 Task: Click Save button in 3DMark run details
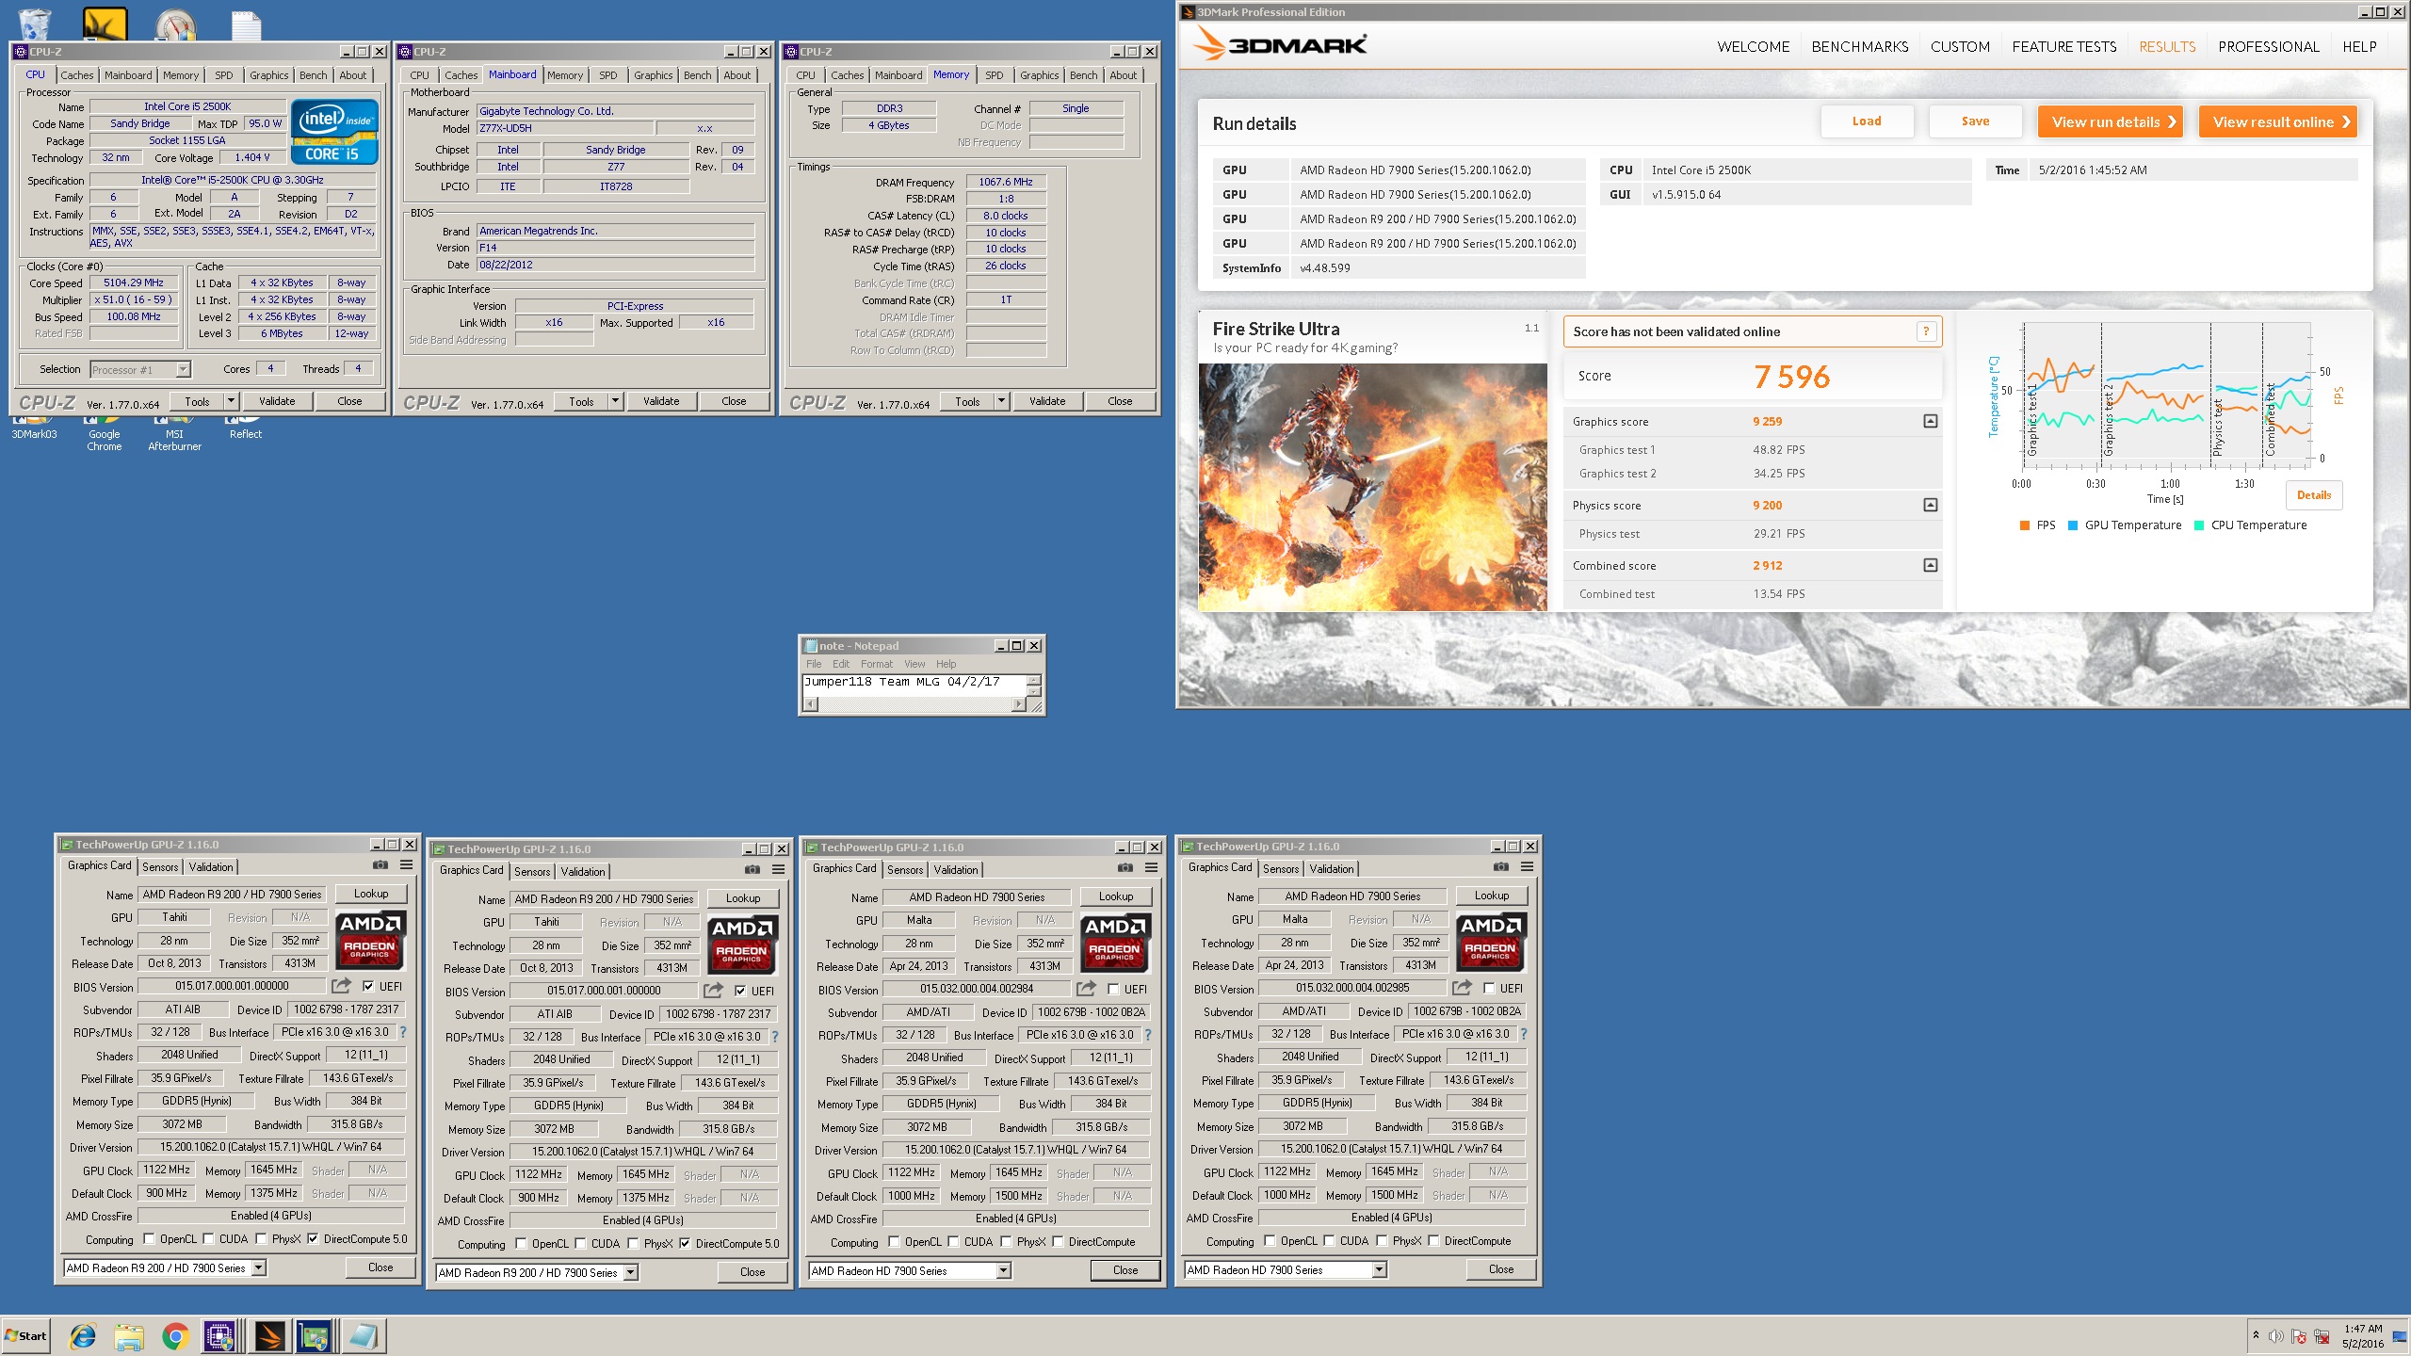point(1976,121)
